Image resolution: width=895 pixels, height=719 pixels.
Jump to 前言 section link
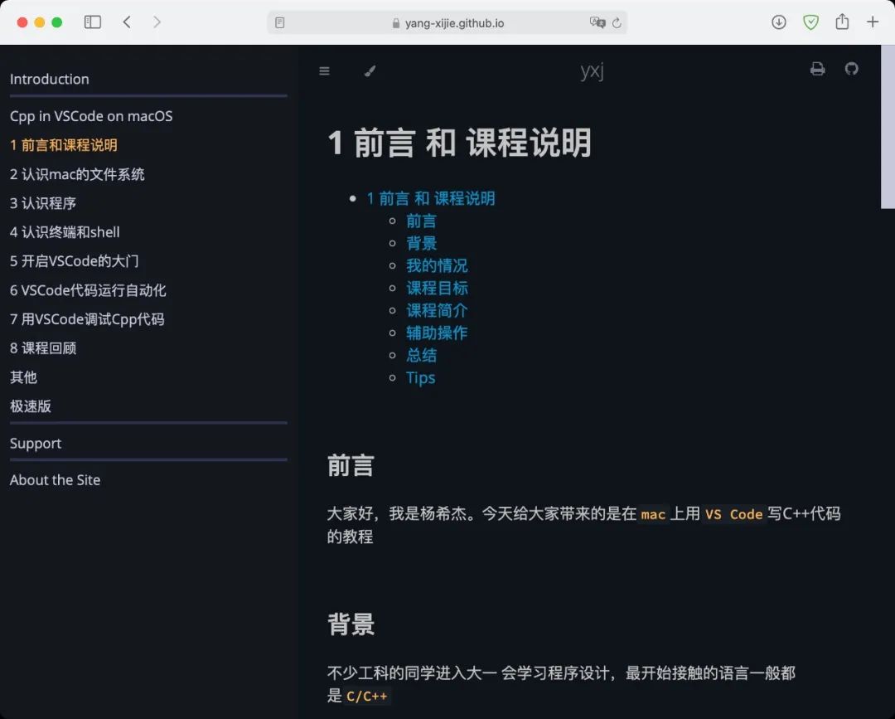tap(421, 221)
